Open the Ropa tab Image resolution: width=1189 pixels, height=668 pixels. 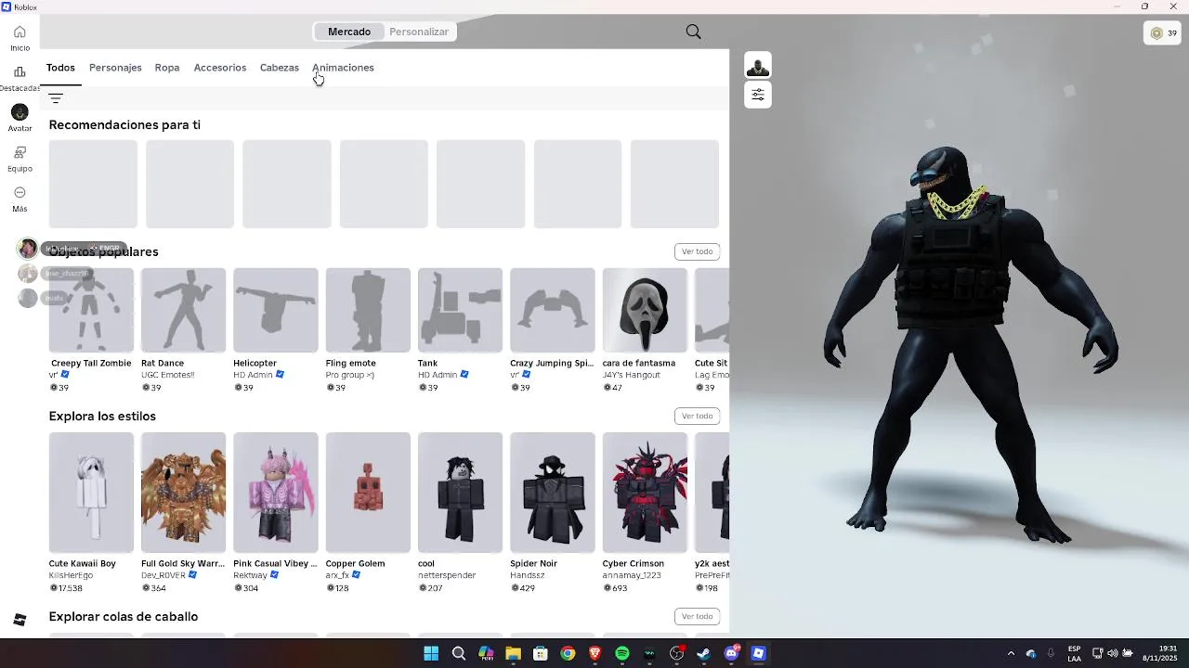(167, 68)
